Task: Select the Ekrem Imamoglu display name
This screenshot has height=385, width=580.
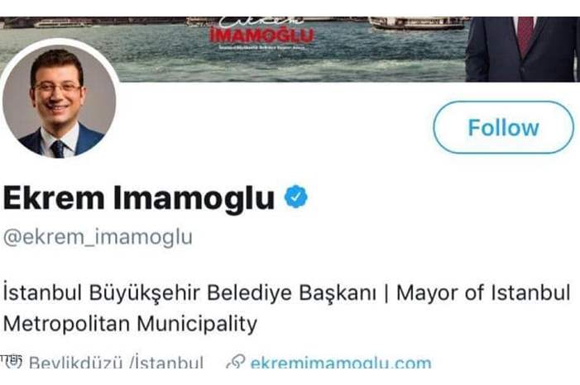Action: coord(139,198)
